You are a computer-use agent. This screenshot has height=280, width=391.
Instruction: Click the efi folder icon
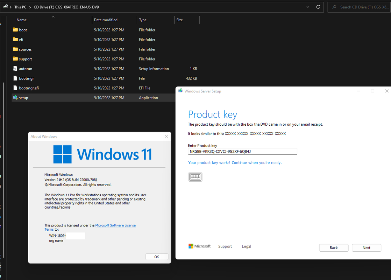tap(15, 40)
